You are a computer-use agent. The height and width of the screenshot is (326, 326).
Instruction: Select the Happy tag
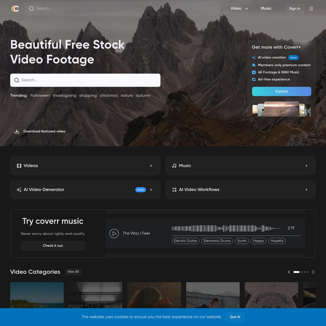(259, 241)
